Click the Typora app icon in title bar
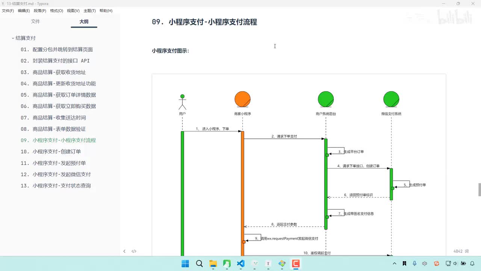The width and height of the screenshot is (481, 271). pyautogui.click(x=3, y=3)
